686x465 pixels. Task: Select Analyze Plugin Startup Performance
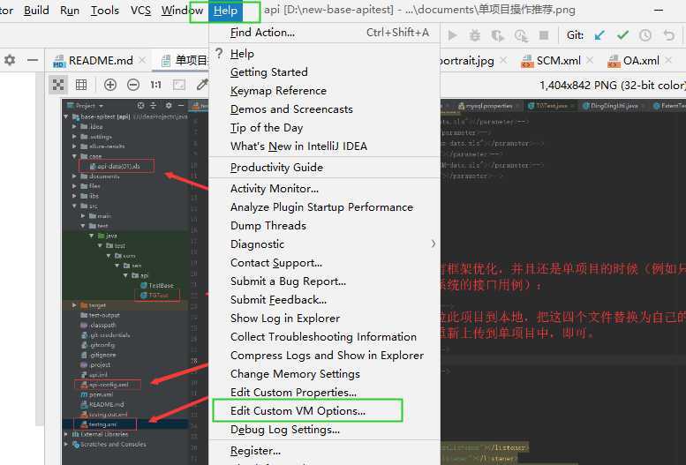point(325,207)
